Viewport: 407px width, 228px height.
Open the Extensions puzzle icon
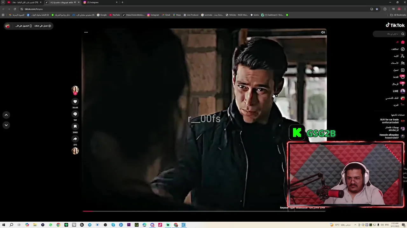(x=385, y=9)
